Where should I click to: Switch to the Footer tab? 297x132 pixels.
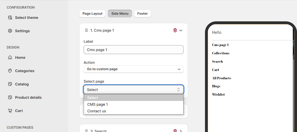[x=143, y=14]
